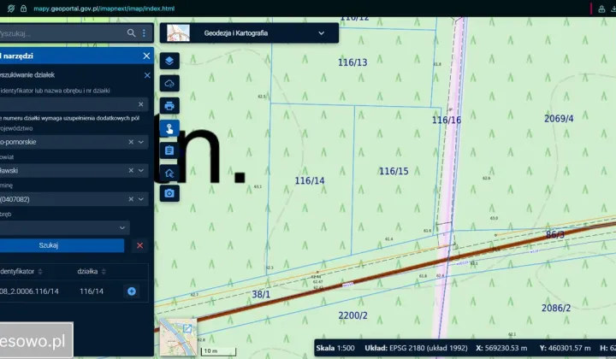The width and height of the screenshot is (616, 359).
Task: Expand the overview minimap thumbnail
Action: coord(187,328)
